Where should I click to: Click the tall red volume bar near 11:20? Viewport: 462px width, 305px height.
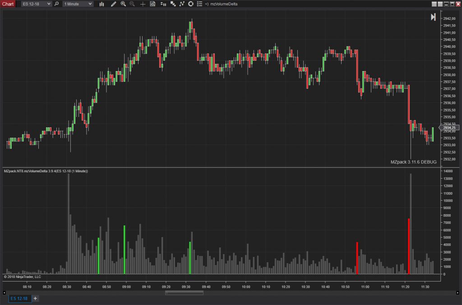click(409, 246)
